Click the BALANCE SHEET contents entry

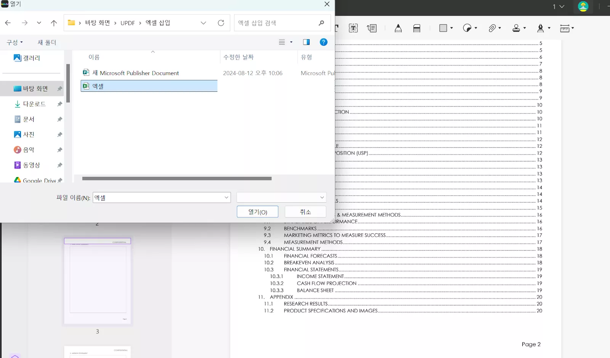315,290
